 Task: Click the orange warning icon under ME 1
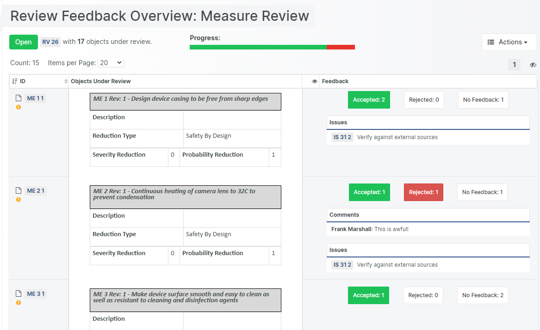pos(19,107)
